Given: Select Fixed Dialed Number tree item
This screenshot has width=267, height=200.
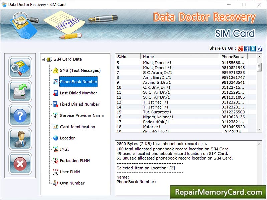Looking at the screenshot, I should (x=80, y=104).
